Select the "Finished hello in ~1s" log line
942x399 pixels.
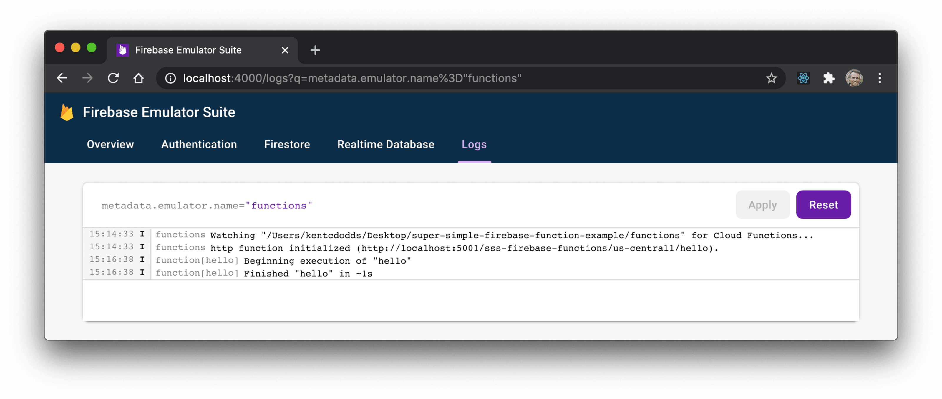471,273
